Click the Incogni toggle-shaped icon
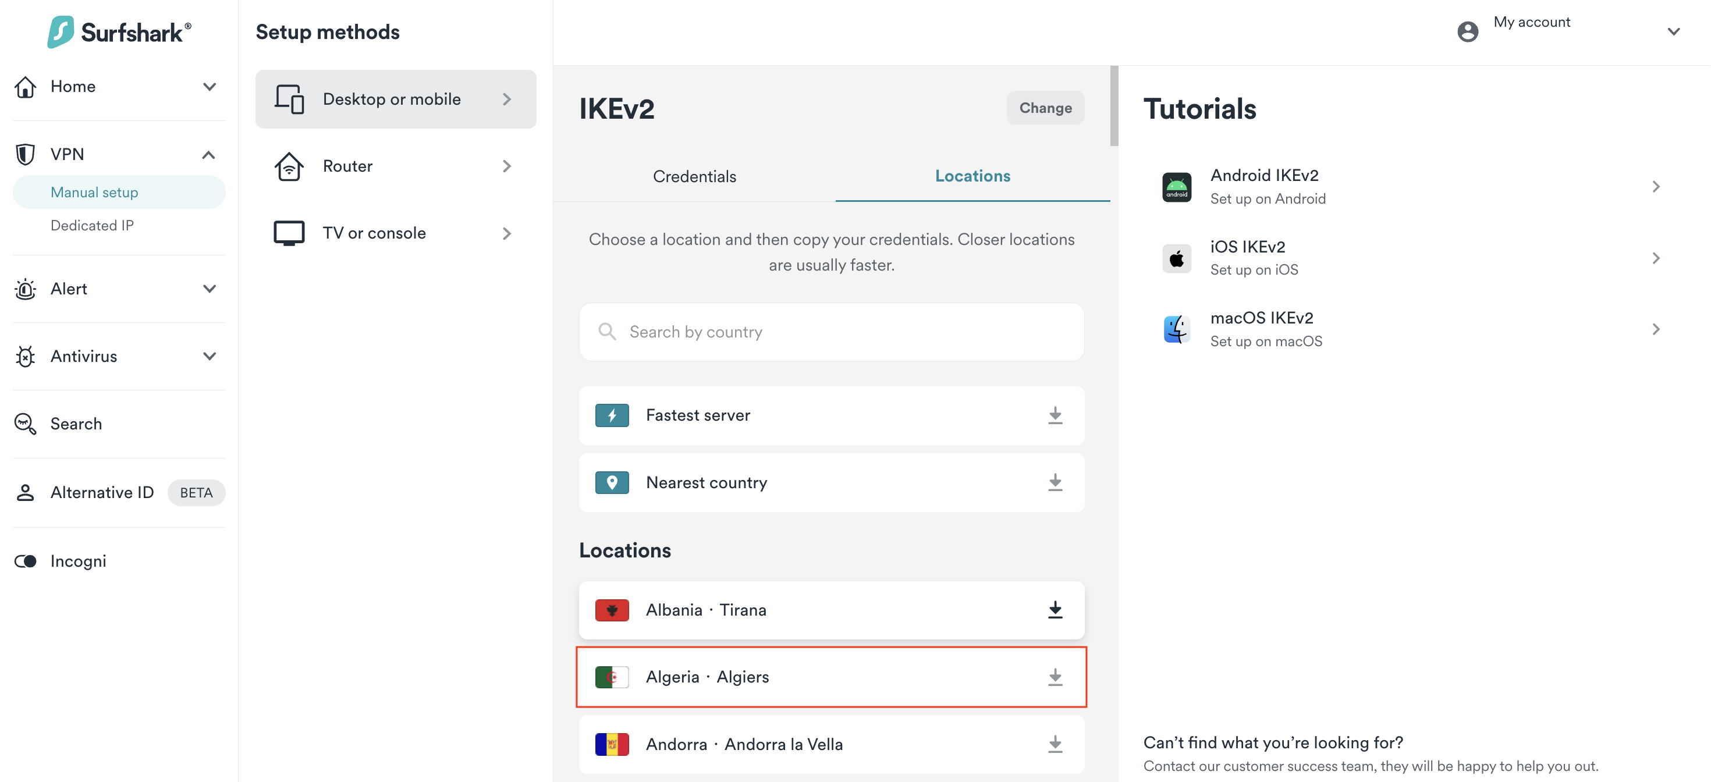Viewport: 1711px width, 782px height. (x=25, y=561)
